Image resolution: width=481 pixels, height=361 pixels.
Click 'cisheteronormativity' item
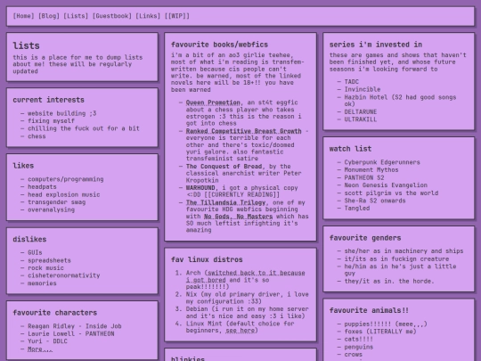(64, 275)
